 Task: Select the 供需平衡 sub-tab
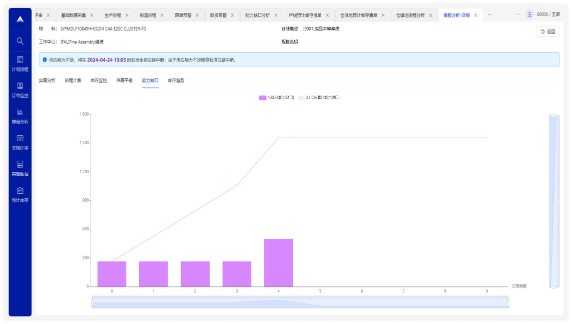point(125,81)
